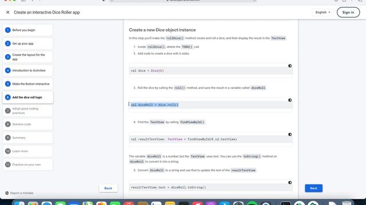Viewport: 366px width, 205px height.
Task: Click the bug icon beside Report a mistake
Action: click(x=7, y=193)
